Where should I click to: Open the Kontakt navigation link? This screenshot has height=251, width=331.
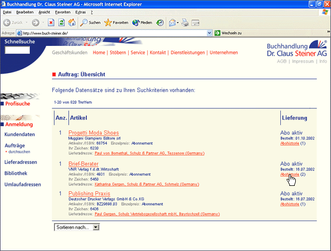pos(157,52)
